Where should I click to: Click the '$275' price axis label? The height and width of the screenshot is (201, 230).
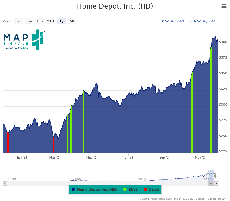[x=223, y=120]
